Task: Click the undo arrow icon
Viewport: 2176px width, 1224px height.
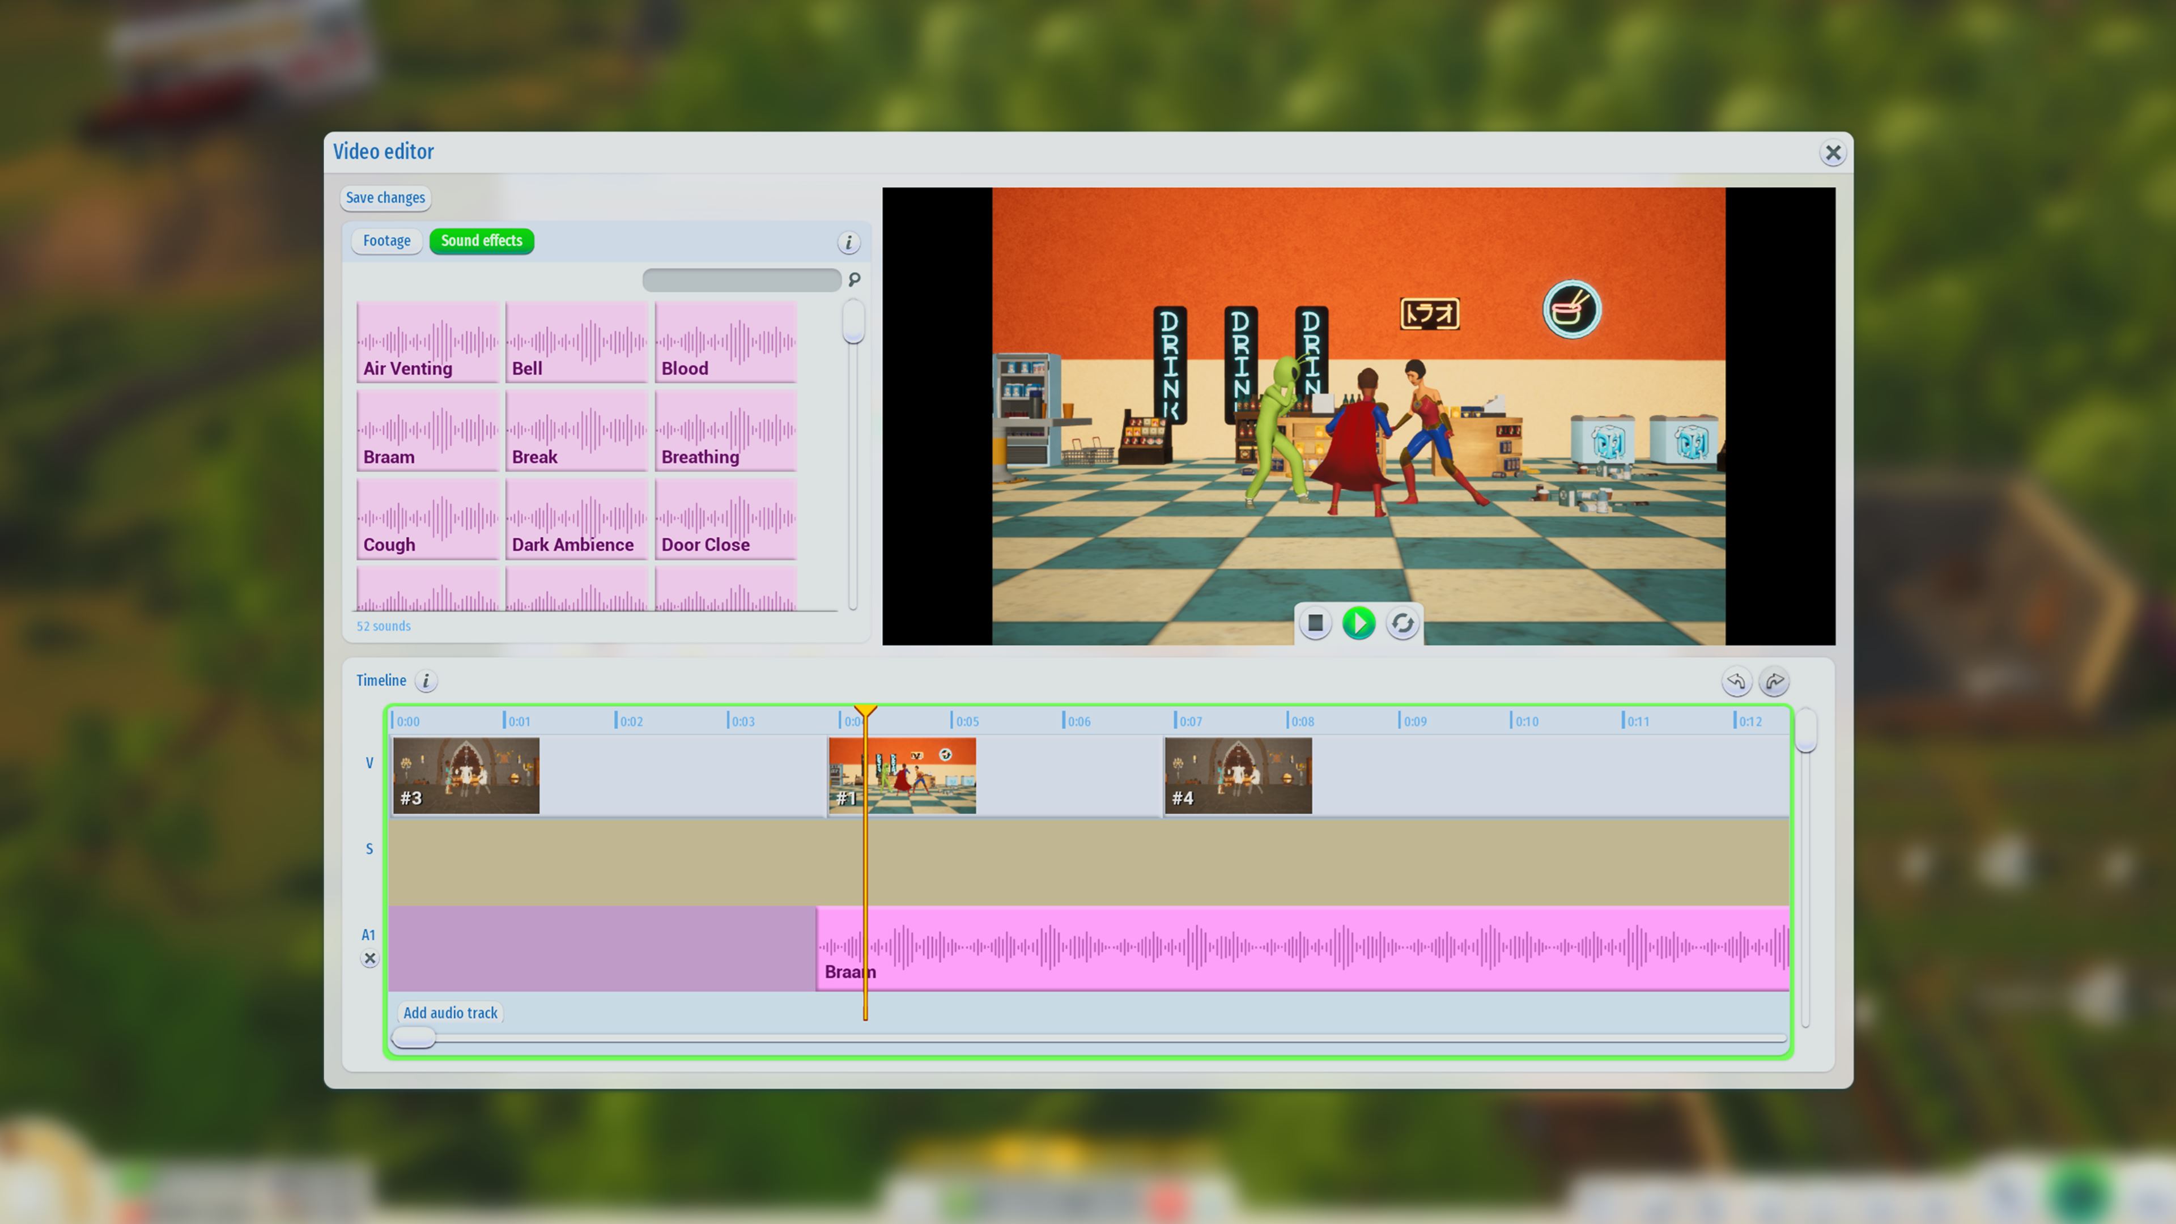Action: [1736, 681]
